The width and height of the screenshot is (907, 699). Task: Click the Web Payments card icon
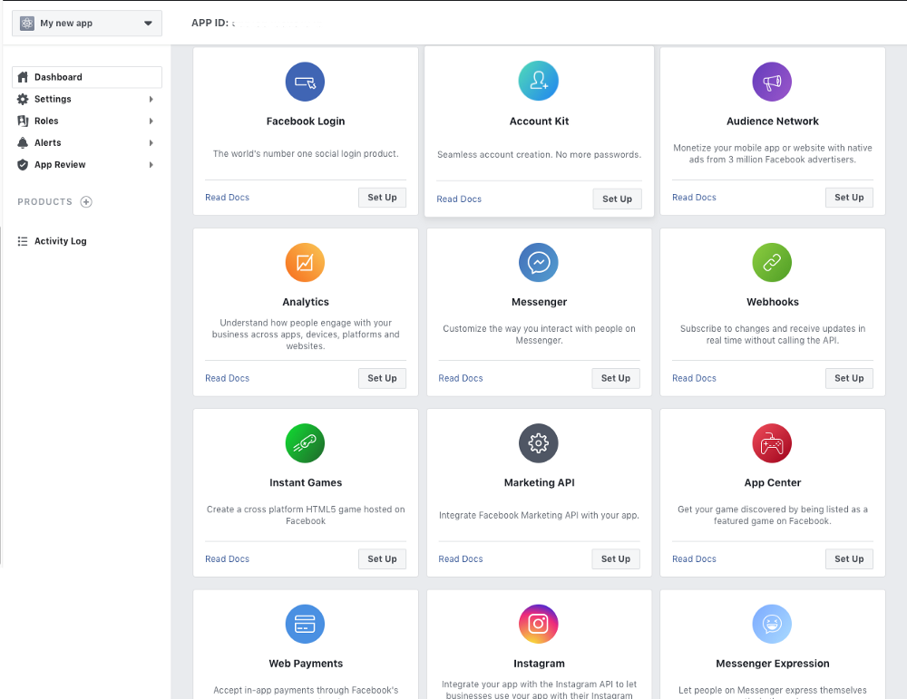(x=305, y=625)
